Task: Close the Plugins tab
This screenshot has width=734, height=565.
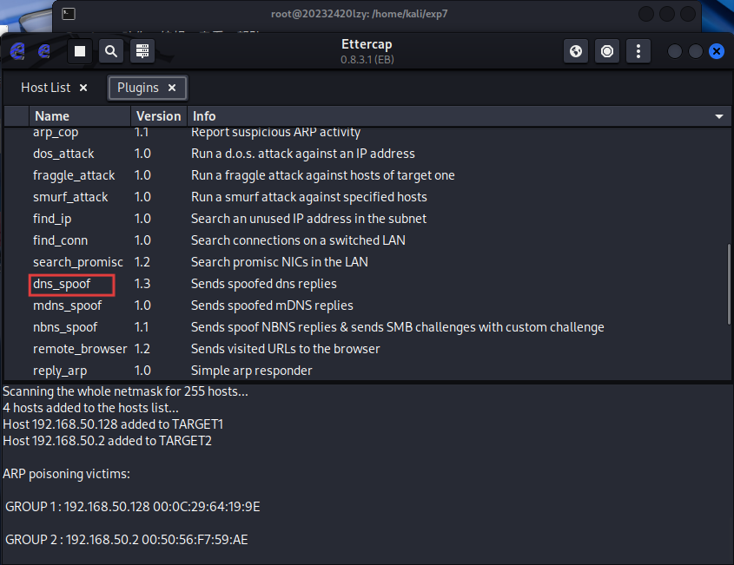Action: 172,88
